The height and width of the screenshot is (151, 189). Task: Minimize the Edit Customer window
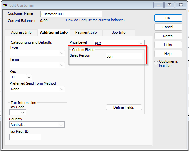point(158,5)
